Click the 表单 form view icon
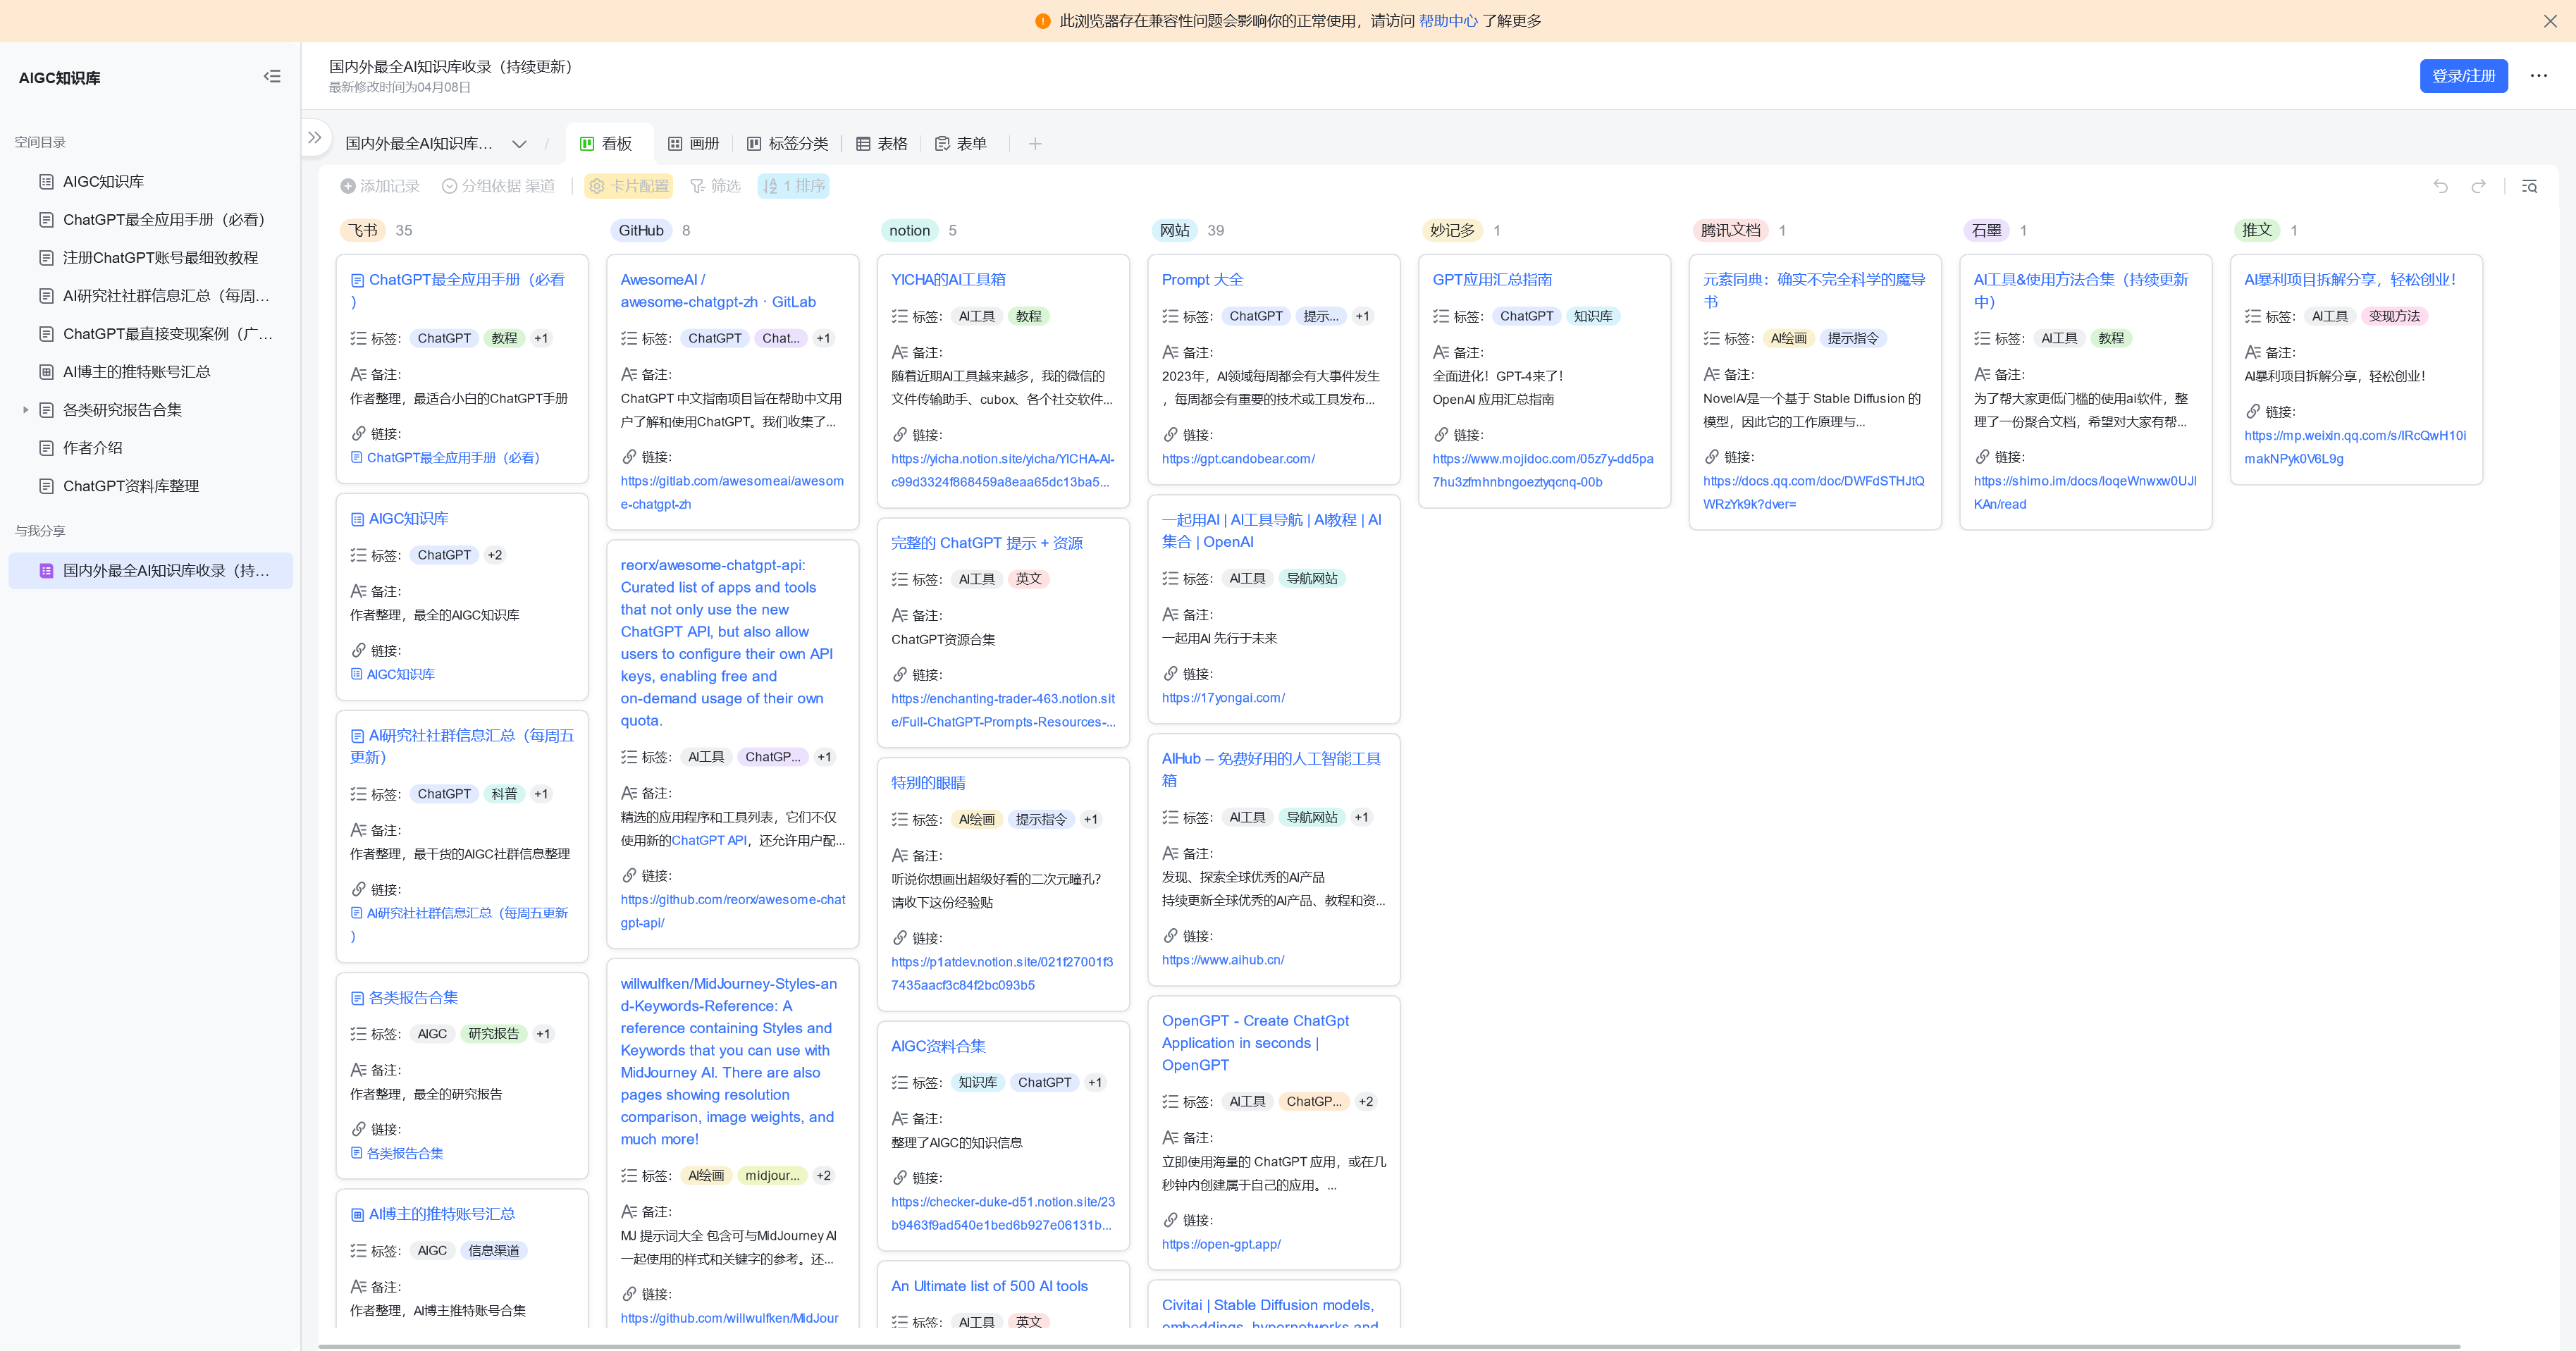 [x=940, y=143]
